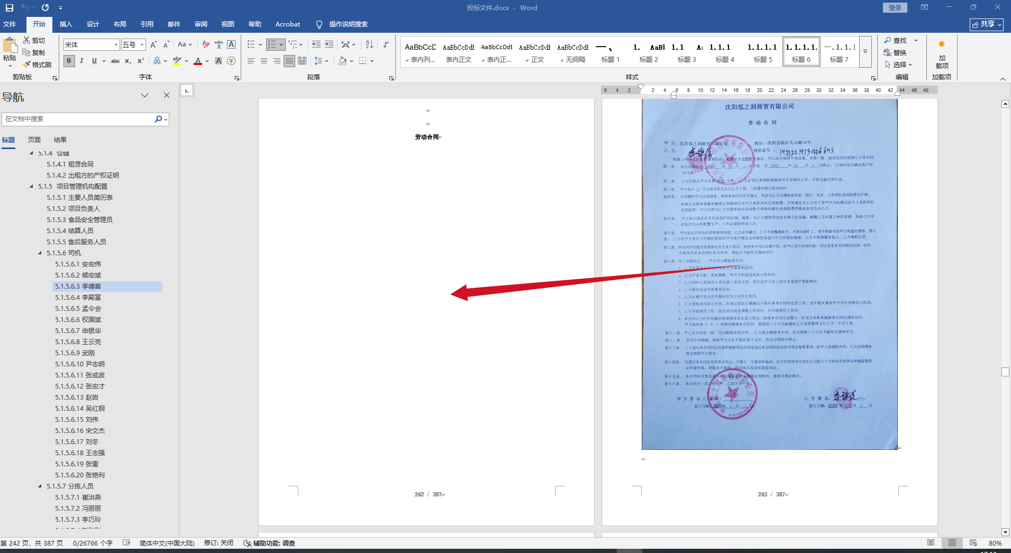Toggle bold formatting
This screenshot has width=1011, height=553.
click(x=69, y=61)
